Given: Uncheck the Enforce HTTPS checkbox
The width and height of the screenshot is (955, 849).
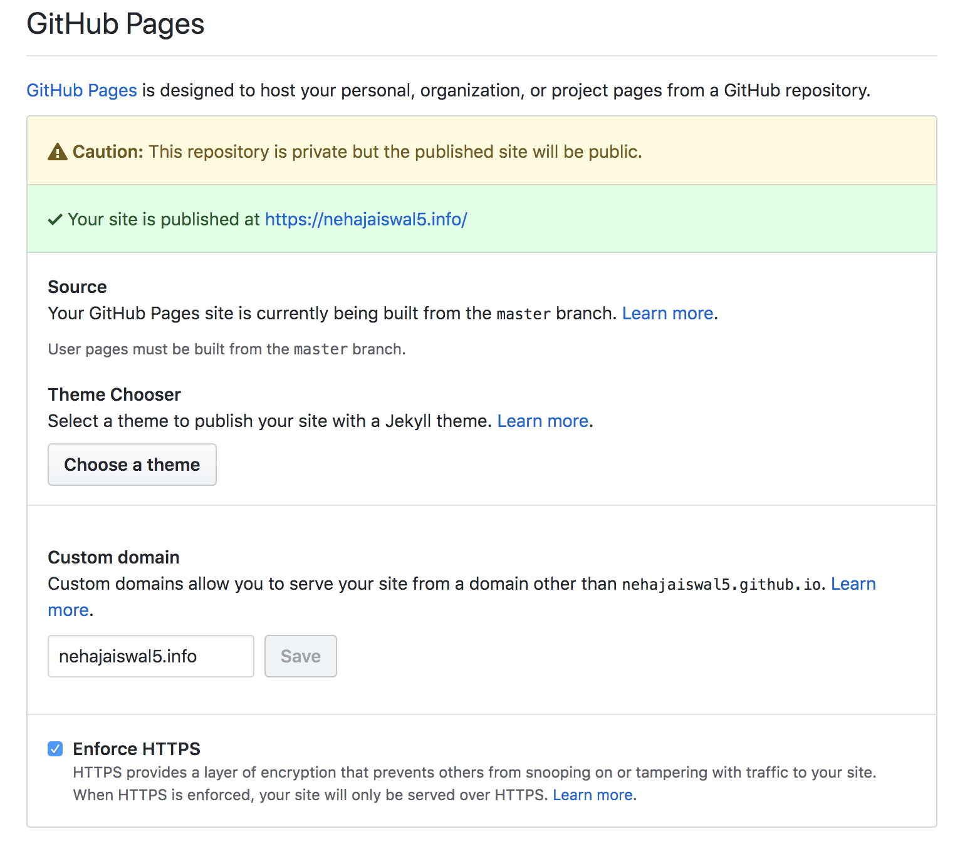Looking at the screenshot, I should (x=55, y=749).
